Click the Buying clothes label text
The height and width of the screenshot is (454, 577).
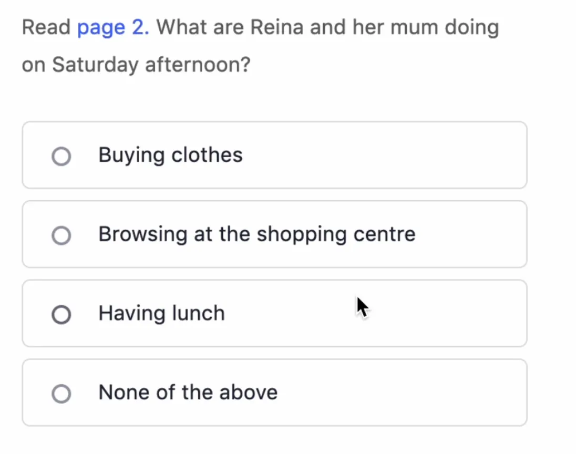pyautogui.click(x=170, y=155)
